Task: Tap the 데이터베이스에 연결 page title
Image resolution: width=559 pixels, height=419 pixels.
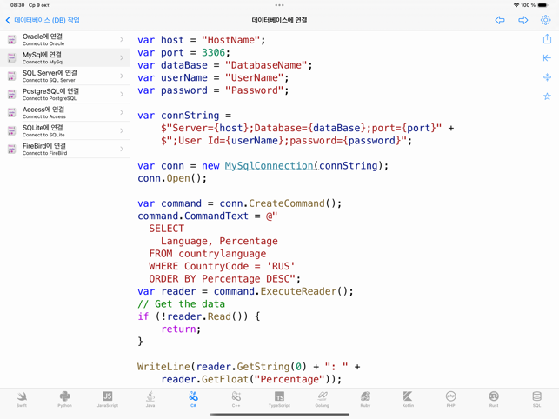Action: tap(279, 20)
